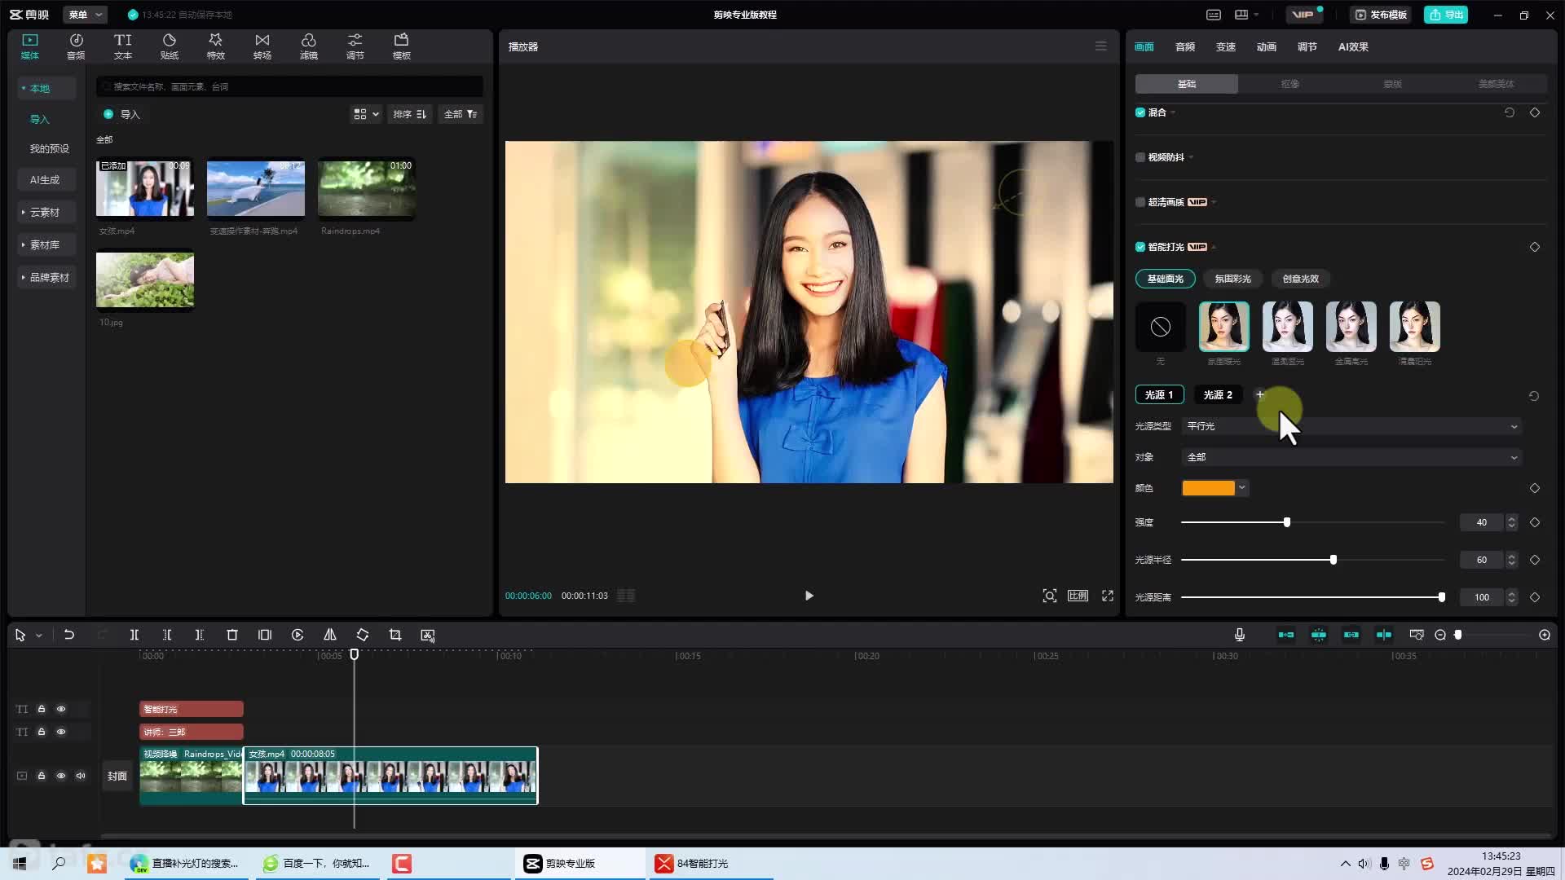Open the 对象 全部 dropdown
Image resolution: width=1565 pixels, height=880 pixels.
pos(1351,457)
